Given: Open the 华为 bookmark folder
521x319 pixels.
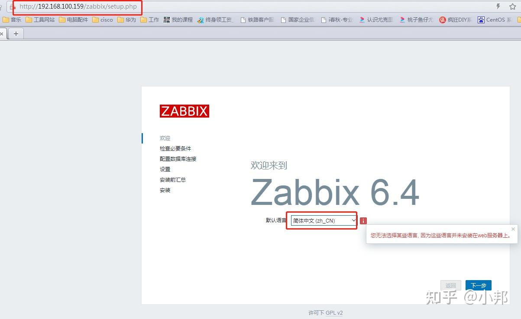Looking at the screenshot, I should [x=126, y=19].
